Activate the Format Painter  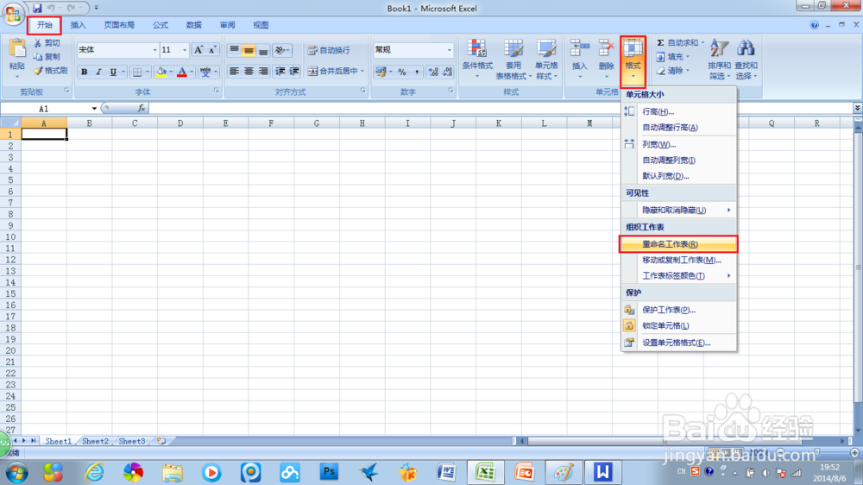pos(51,71)
